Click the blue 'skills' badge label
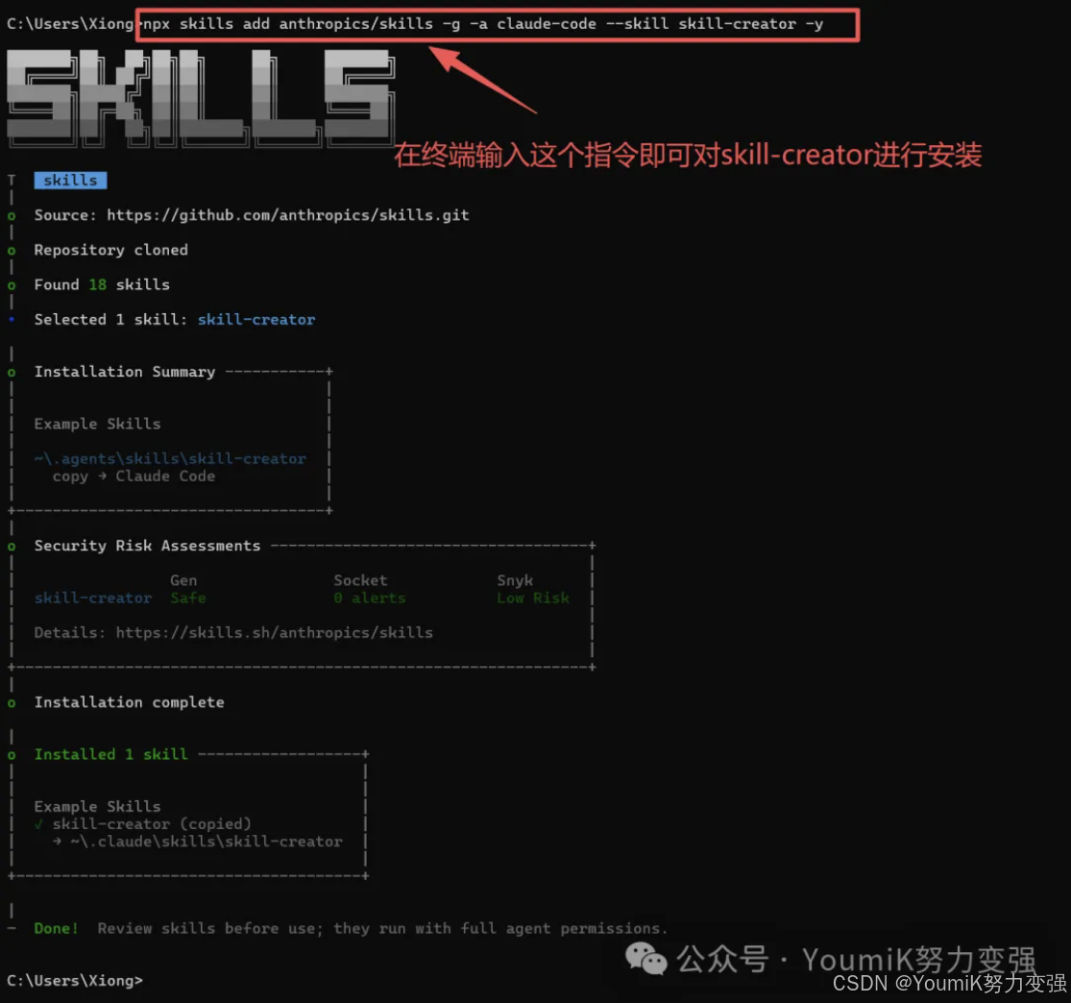The width and height of the screenshot is (1071, 1003). (70, 181)
